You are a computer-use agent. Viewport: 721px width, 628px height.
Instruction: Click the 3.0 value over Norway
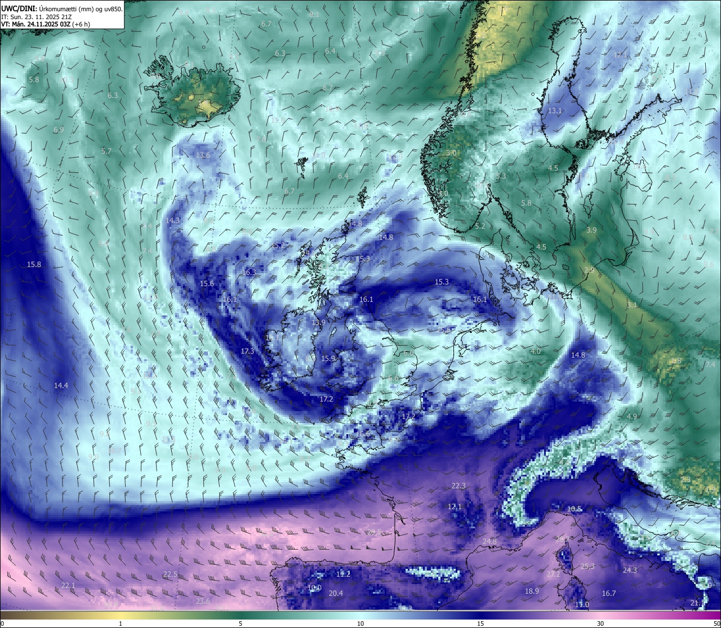(x=451, y=153)
